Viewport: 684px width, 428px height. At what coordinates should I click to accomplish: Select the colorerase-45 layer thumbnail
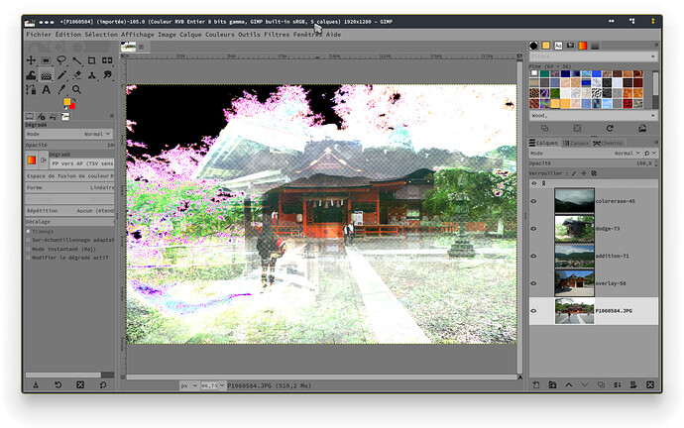(574, 201)
